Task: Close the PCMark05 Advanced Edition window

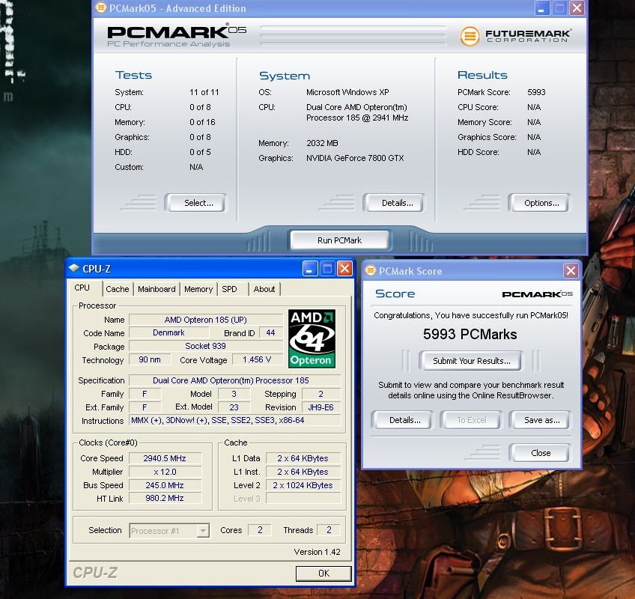Action: point(577,8)
